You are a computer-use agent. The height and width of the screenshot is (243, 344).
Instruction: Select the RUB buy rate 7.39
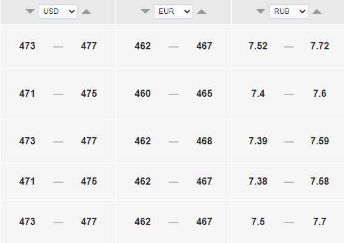point(258,141)
